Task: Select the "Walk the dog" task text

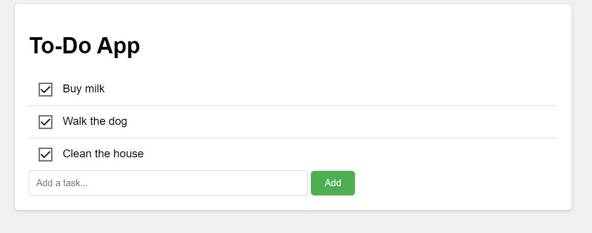Action: pos(95,121)
